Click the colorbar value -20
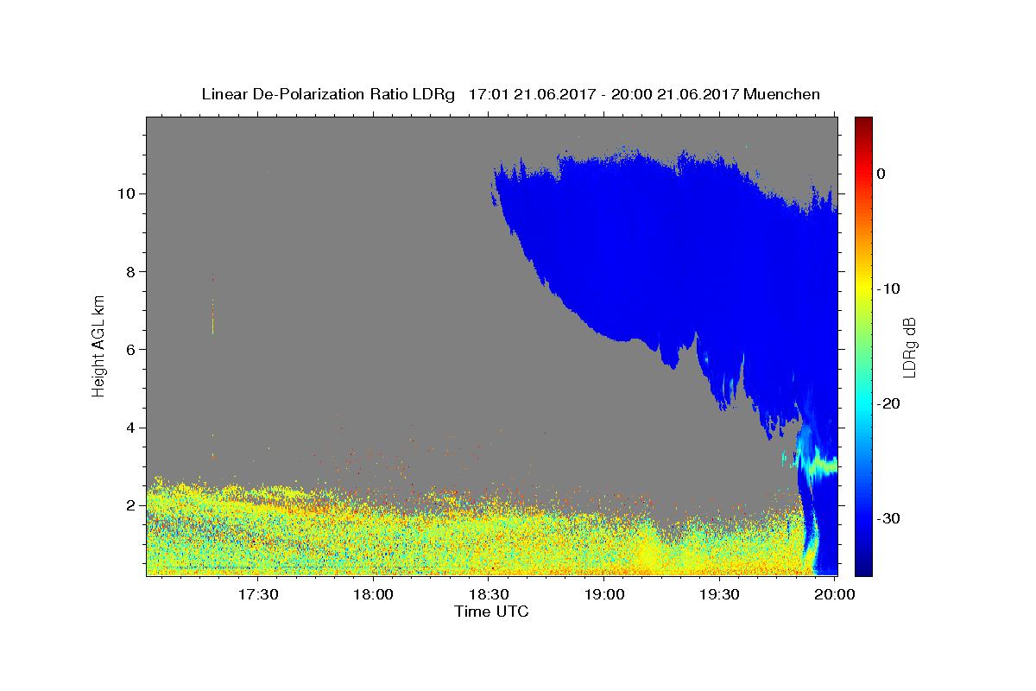The width and height of the screenshot is (1036, 691). tap(888, 403)
